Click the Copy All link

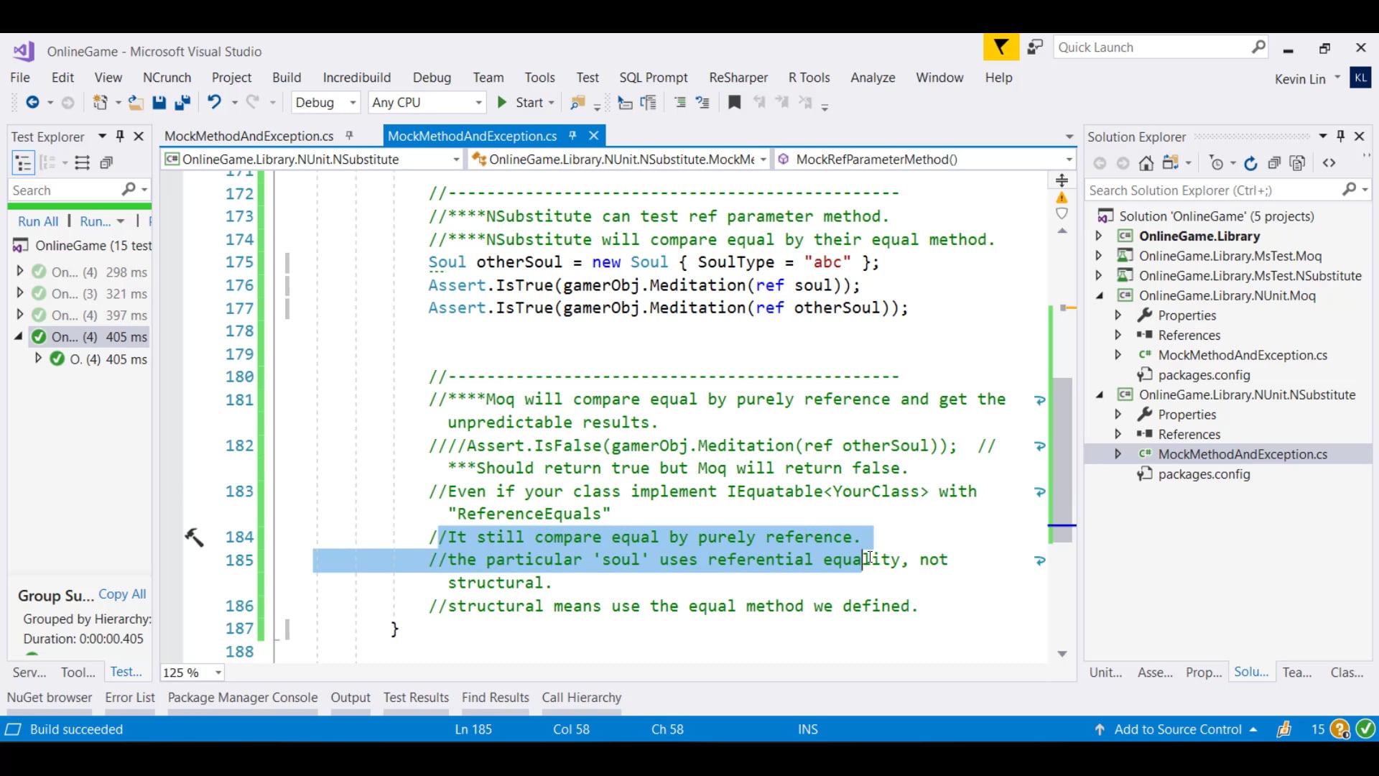[x=122, y=594]
